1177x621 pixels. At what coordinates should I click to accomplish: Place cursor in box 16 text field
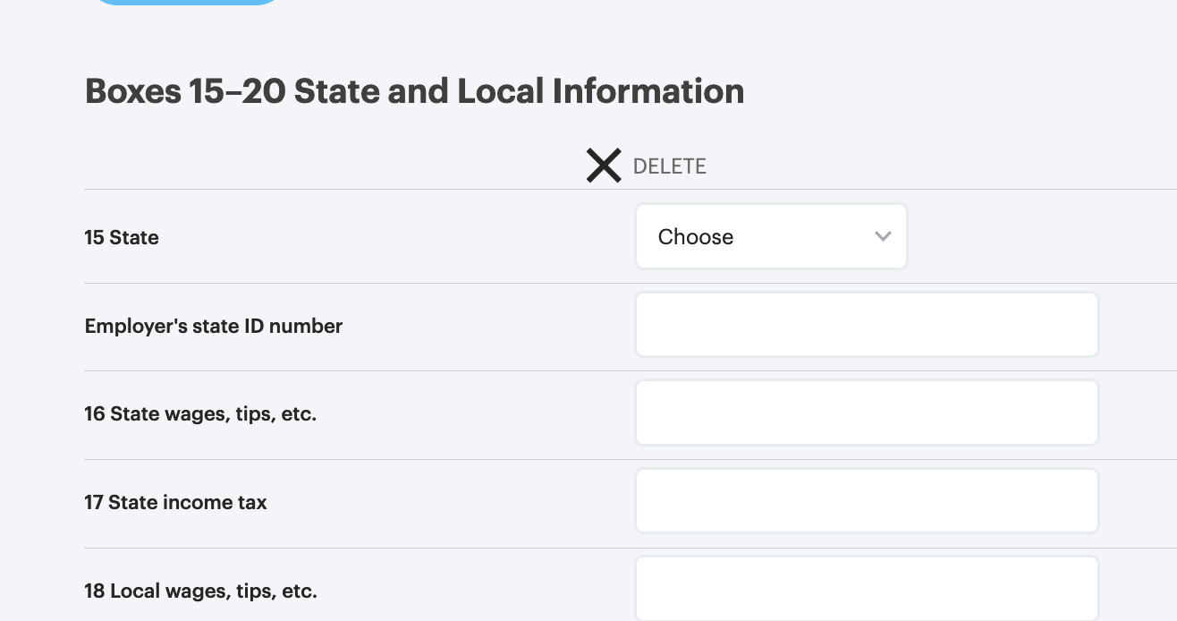(866, 413)
